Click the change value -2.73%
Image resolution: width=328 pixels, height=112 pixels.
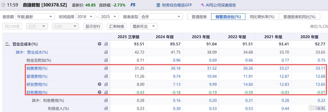[x=118, y=5]
